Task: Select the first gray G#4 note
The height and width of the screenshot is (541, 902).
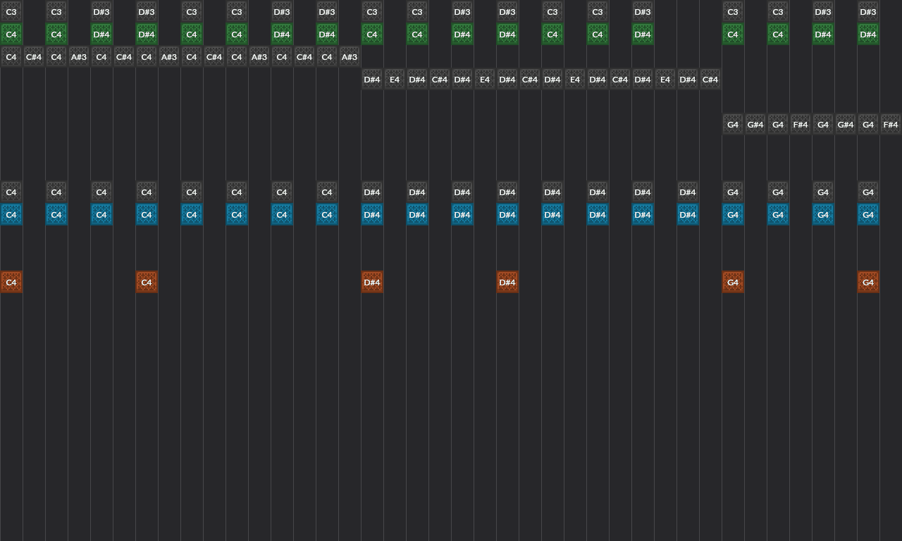Action: tap(755, 124)
